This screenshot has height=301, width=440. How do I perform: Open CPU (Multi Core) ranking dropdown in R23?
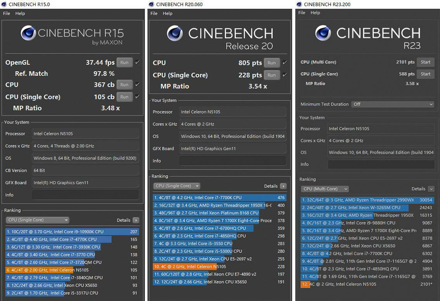[x=325, y=189]
